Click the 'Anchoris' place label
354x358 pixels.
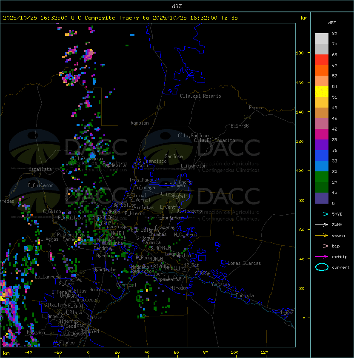(x=100, y=290)
